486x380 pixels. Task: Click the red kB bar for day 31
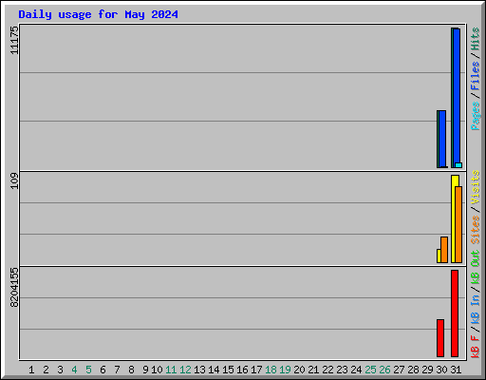[x=455, y=313]
